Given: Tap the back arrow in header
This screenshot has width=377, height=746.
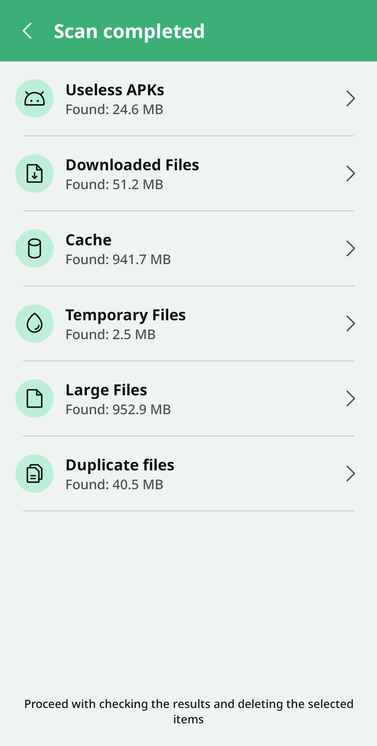Looking at the screenshot, I should click(x=27, y=31).
